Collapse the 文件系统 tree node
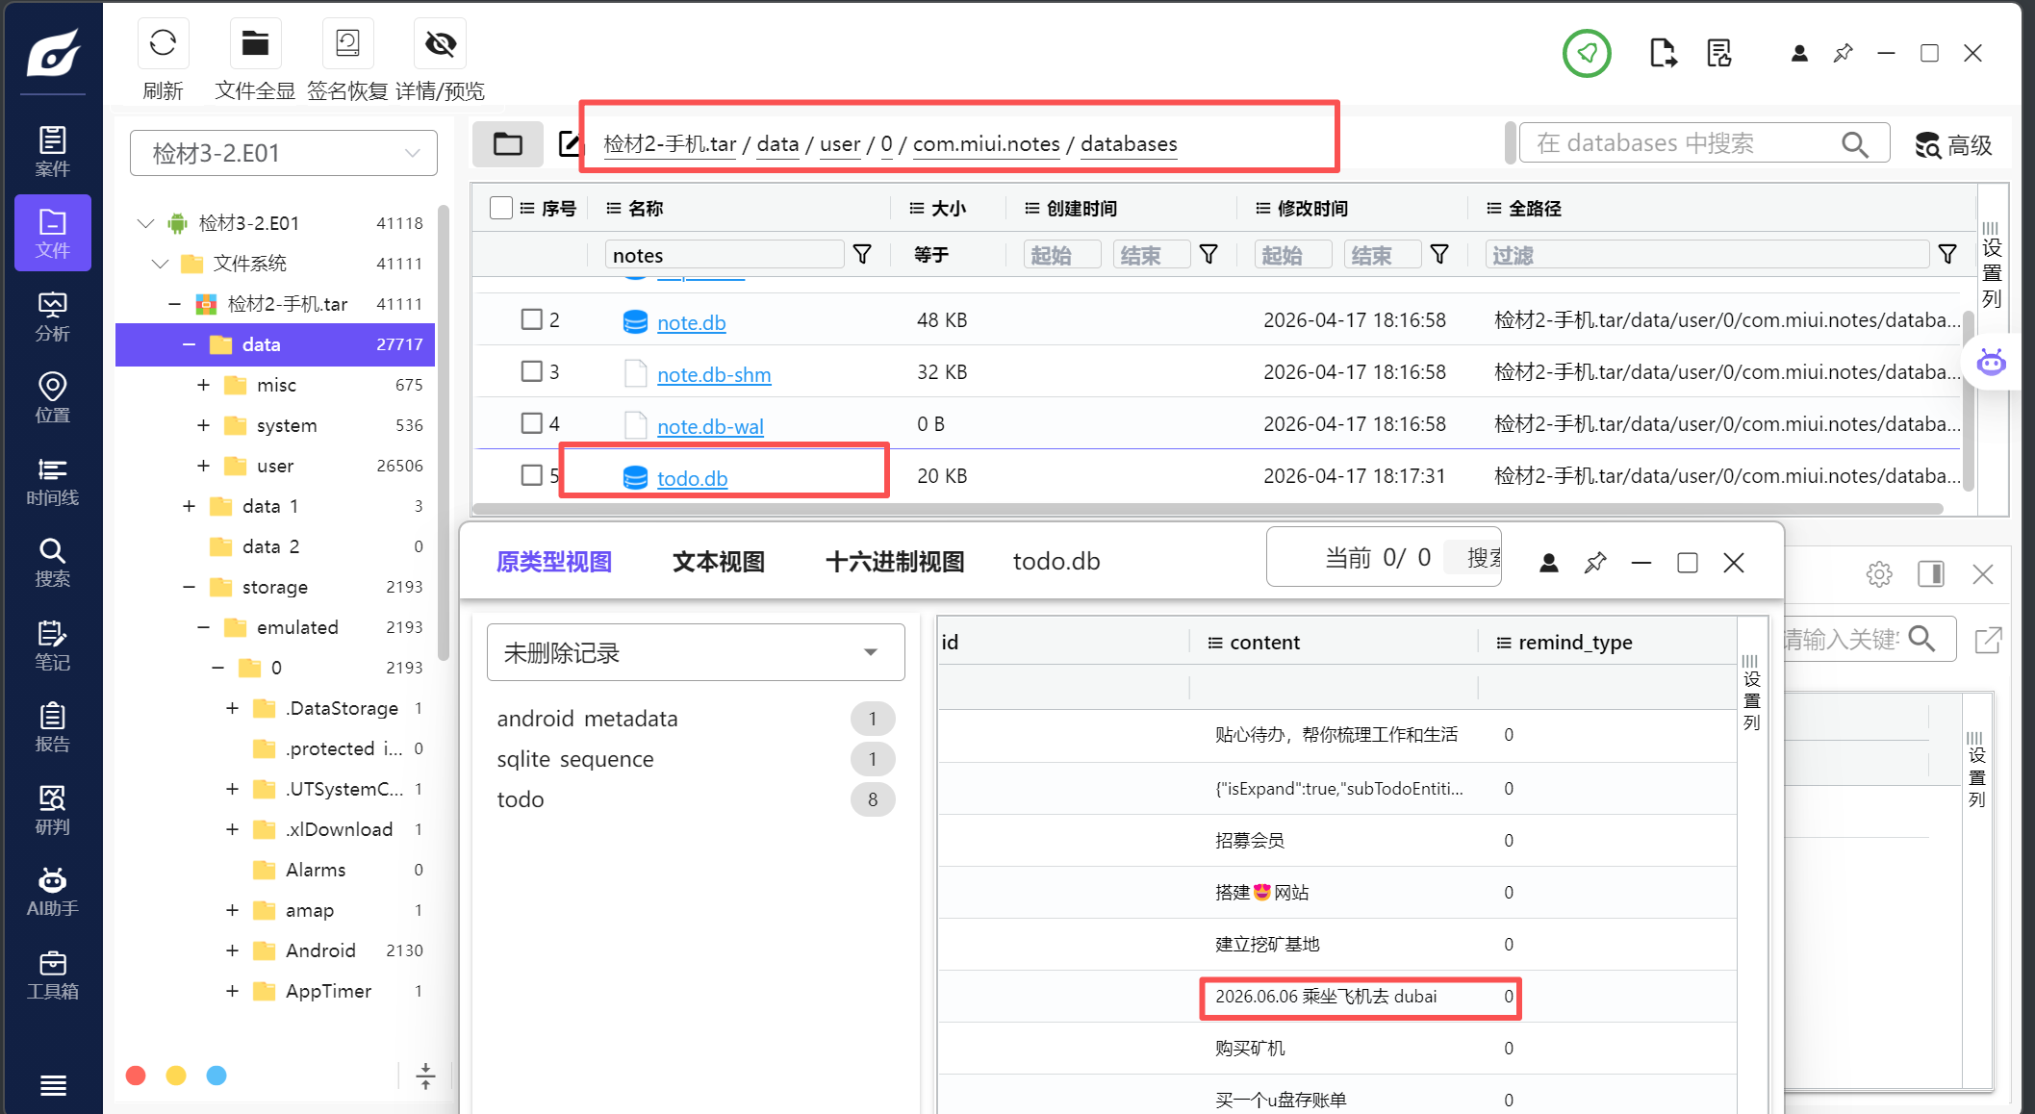 click(160, 264)
